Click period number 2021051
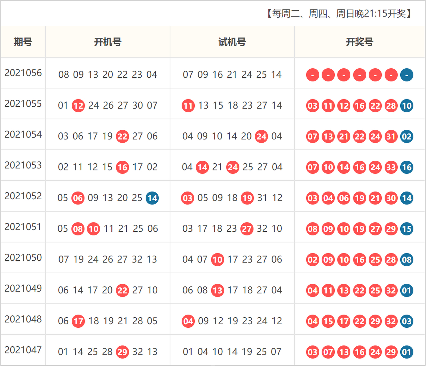Viewport: 426px width, 366px height. 23,227
